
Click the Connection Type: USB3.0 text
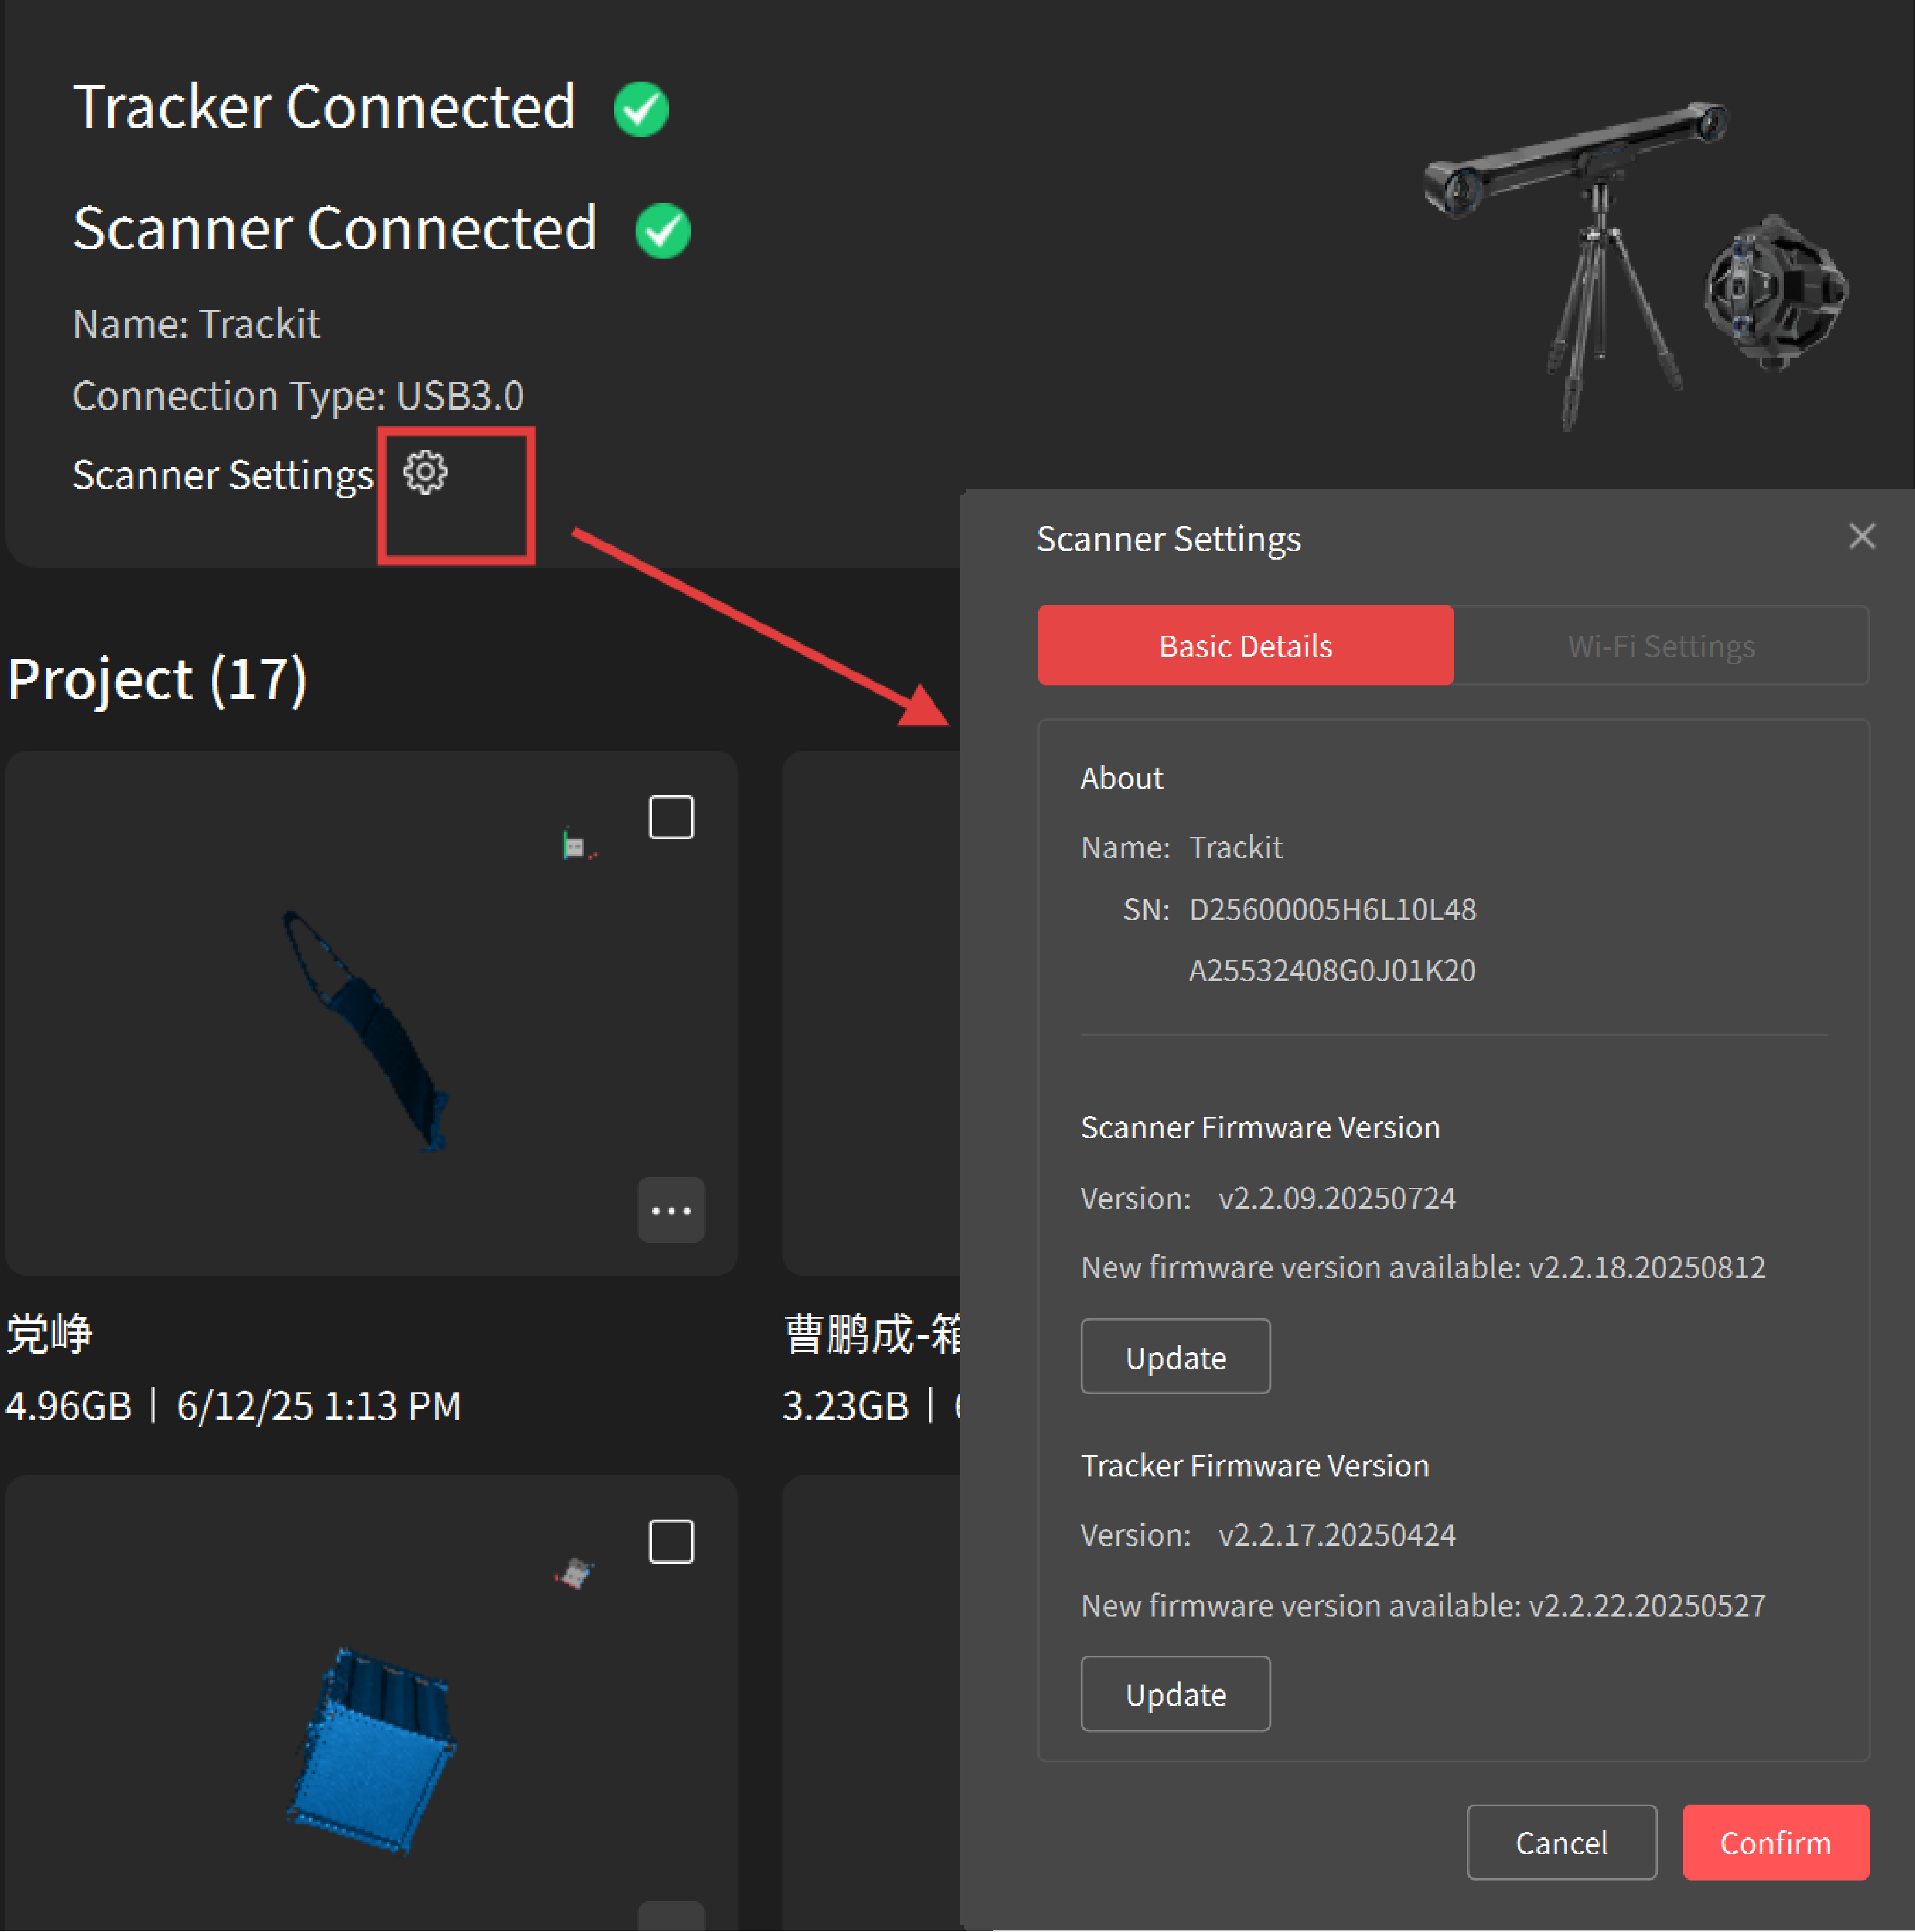[x=298, y=396]
